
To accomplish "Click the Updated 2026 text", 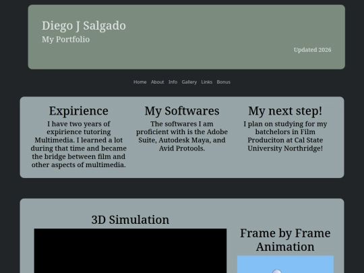I will pos(313,50).
